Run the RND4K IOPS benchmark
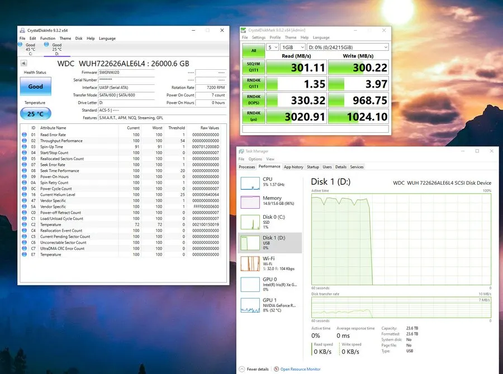 coord(253,100)
